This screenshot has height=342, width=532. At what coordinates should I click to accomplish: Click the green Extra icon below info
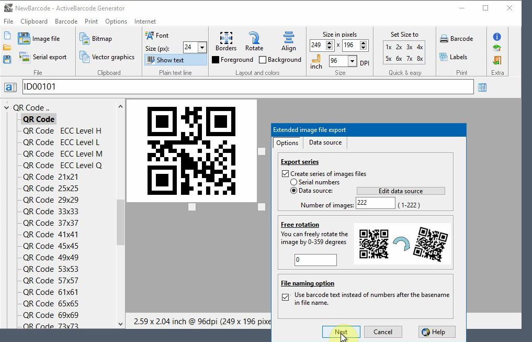[x=497, y=48]
